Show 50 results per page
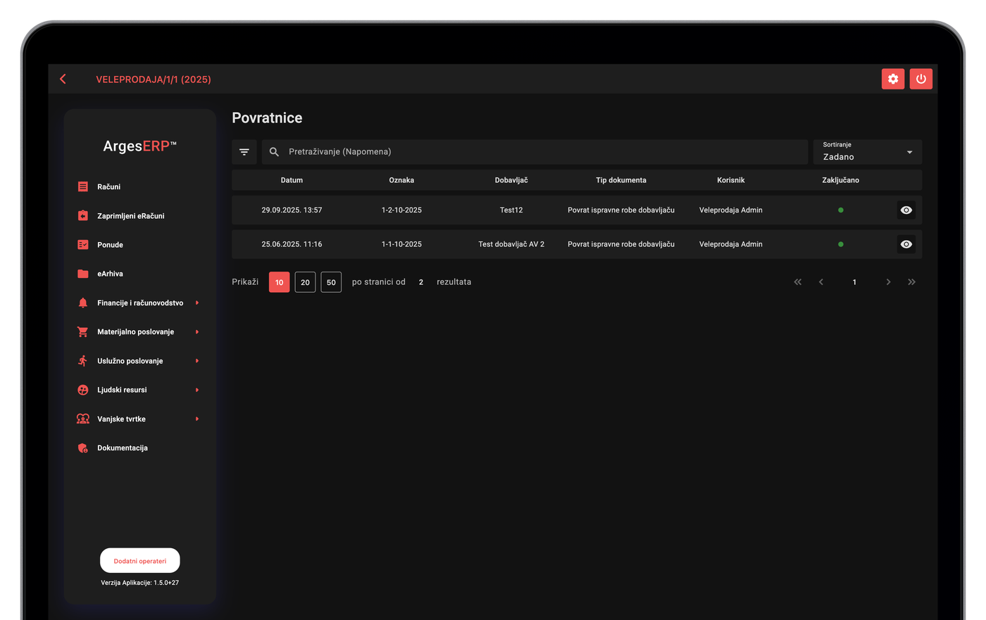Image resolution: width=986 pixels, height=620 pixels. click(331, 282)
